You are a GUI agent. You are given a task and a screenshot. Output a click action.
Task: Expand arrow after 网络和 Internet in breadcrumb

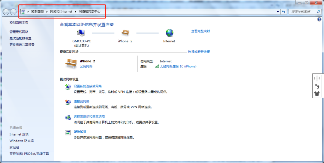point(76,12)
